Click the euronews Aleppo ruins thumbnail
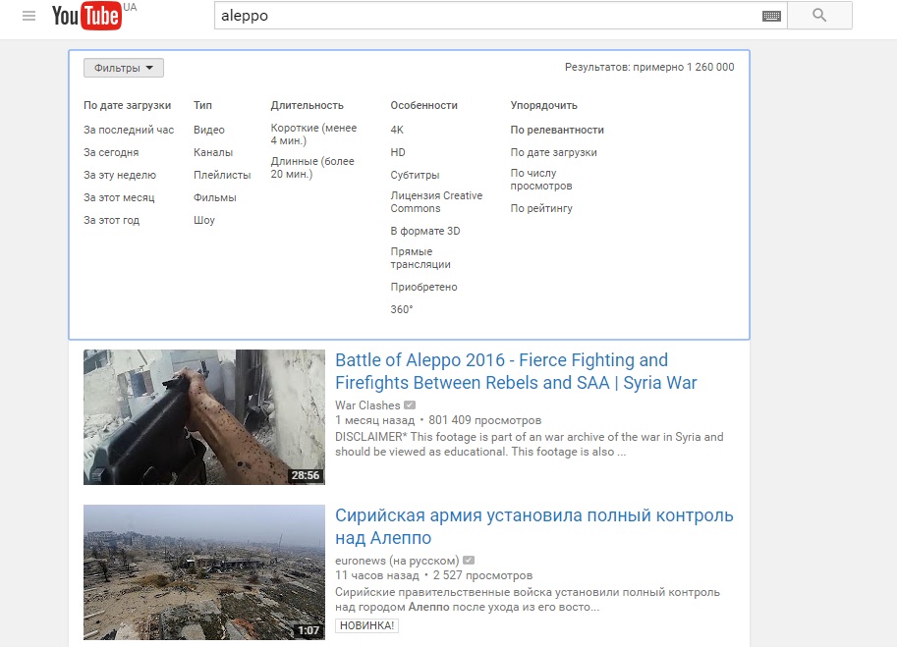Image resolution: width=897 pixels, height=647 pixels. point(203,572)
